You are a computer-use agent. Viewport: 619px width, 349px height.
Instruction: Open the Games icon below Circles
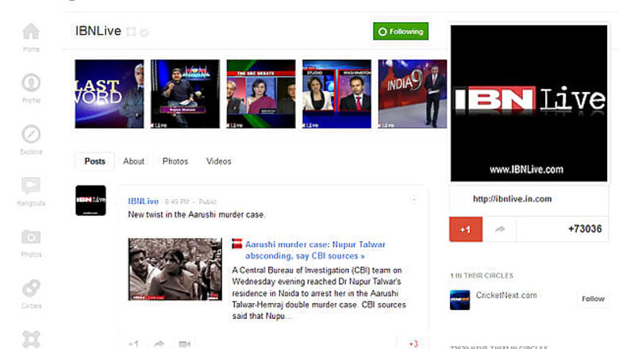(x=31, y=339)
